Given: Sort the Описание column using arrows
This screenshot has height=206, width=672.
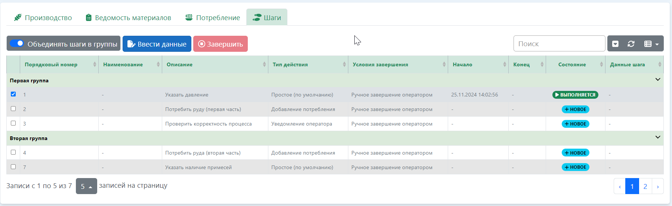Looking at the screenshot, I should click(x=264, y=64).
